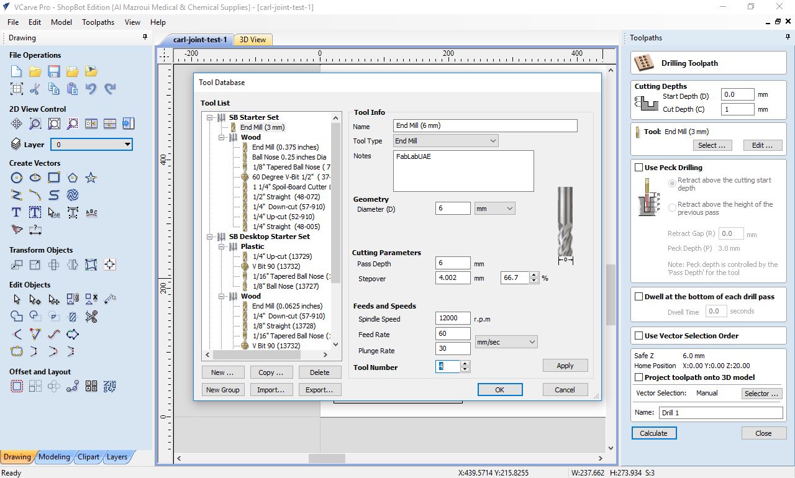Select the Draw Rectangle tool
The height and width of the screenshot is (478, 795).
[54, 178]
